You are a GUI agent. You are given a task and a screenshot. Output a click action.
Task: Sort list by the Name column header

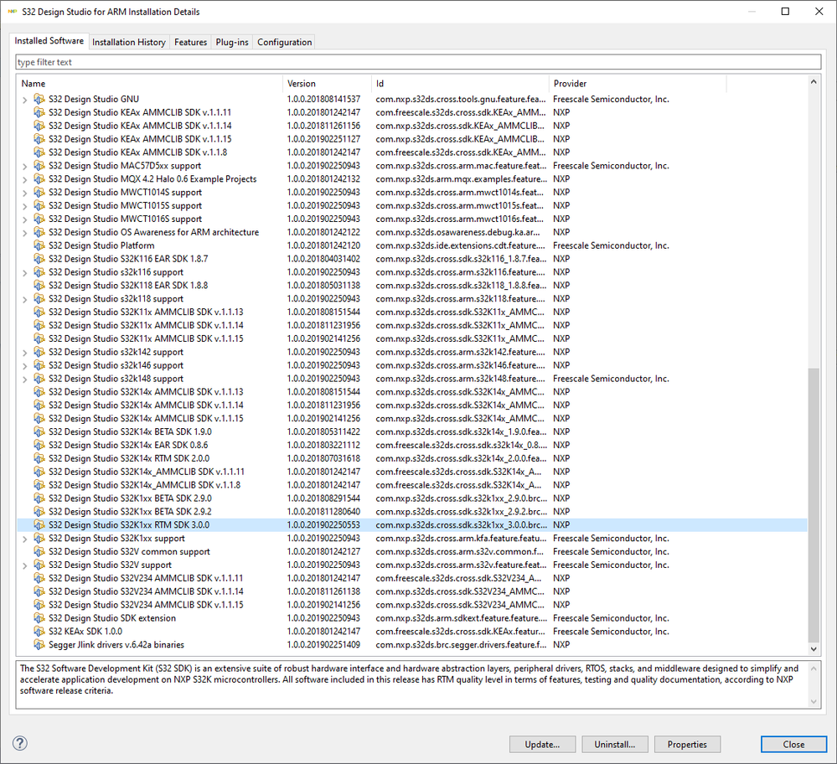coord(149,84)
